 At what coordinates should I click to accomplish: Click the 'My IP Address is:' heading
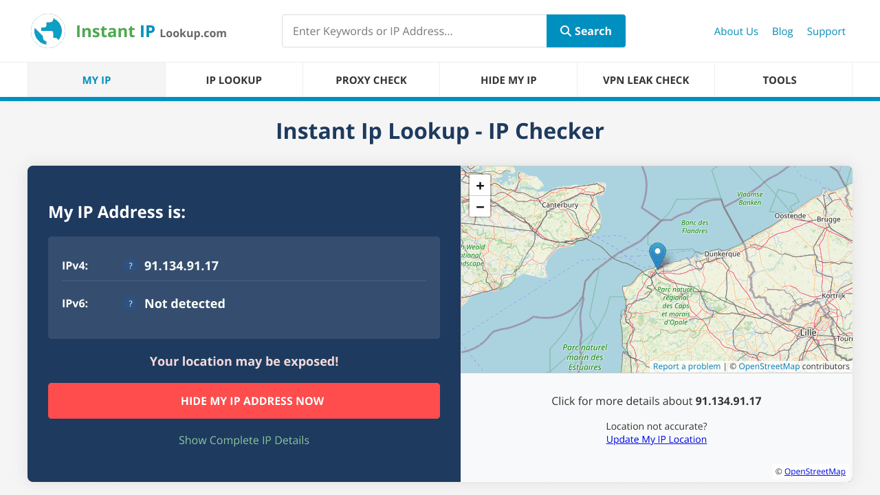point(117,212)
